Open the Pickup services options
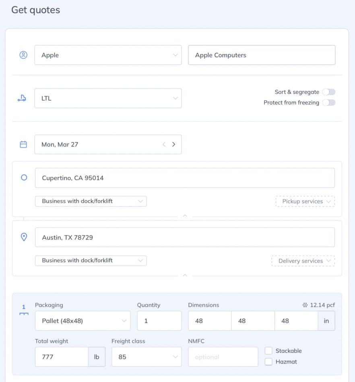Viewport: 355px width, 382px height. [x=305, y=201]
